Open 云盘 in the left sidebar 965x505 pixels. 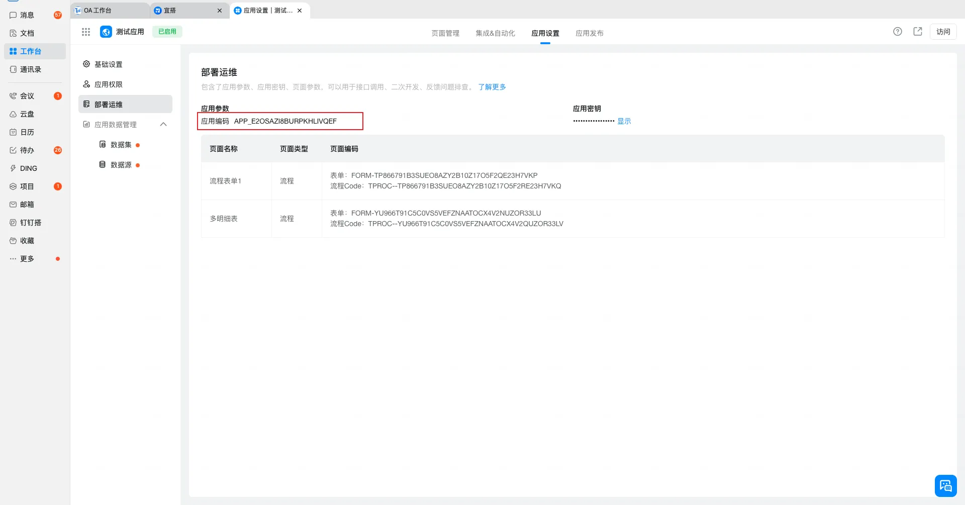click(27, 114)
